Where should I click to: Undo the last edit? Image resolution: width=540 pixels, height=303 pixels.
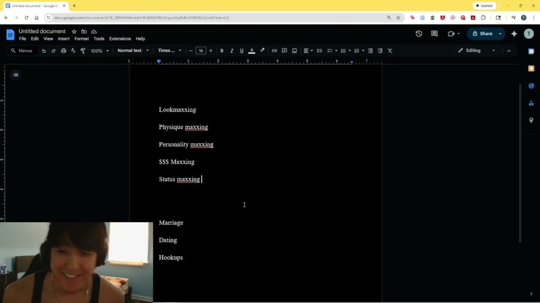tap(43, 50)
